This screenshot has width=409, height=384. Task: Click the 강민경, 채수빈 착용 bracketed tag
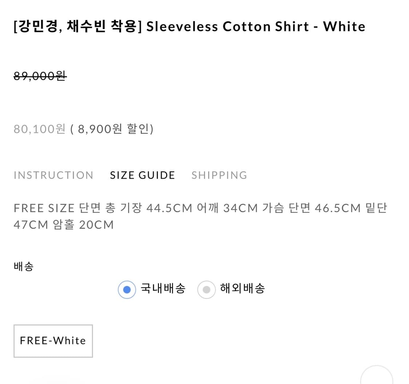pyautogui.click(x=77, y=27)
